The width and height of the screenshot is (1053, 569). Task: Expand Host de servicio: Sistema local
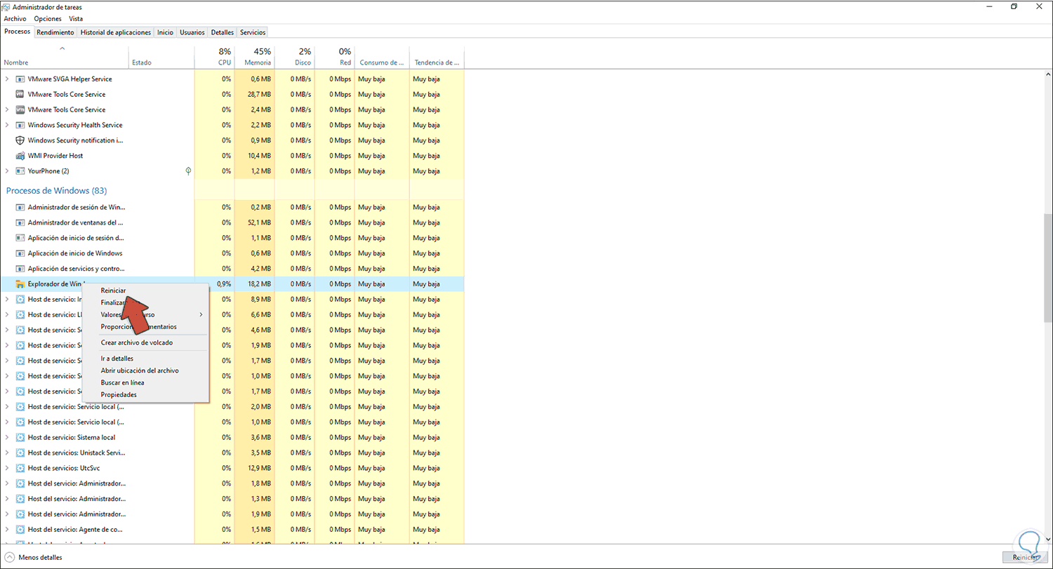[7, 438]
